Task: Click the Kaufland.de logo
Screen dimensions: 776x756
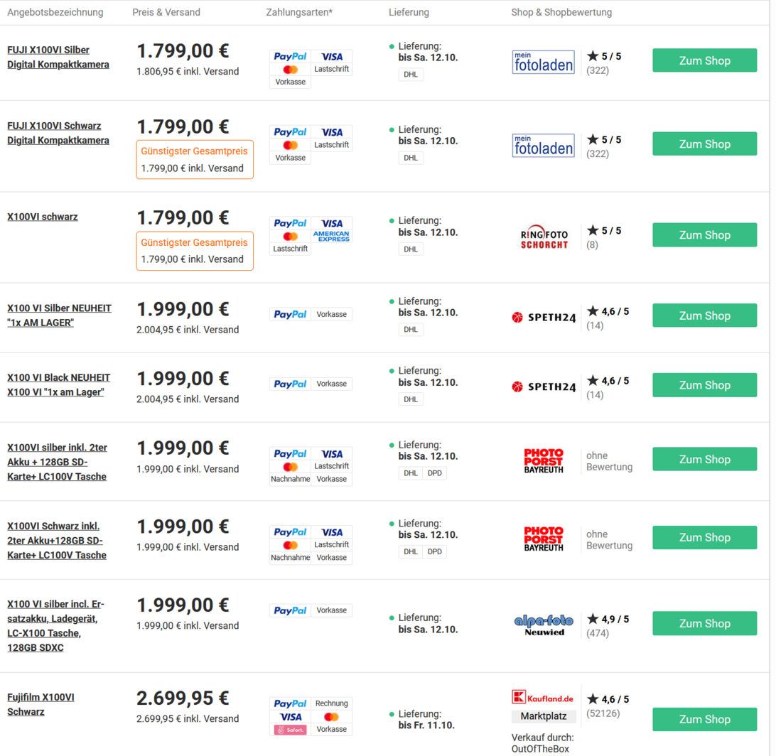Action: coord(543,698)
